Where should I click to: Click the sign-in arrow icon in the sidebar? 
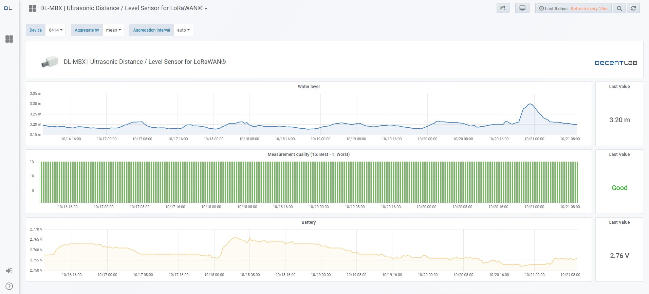pos(9,271)
